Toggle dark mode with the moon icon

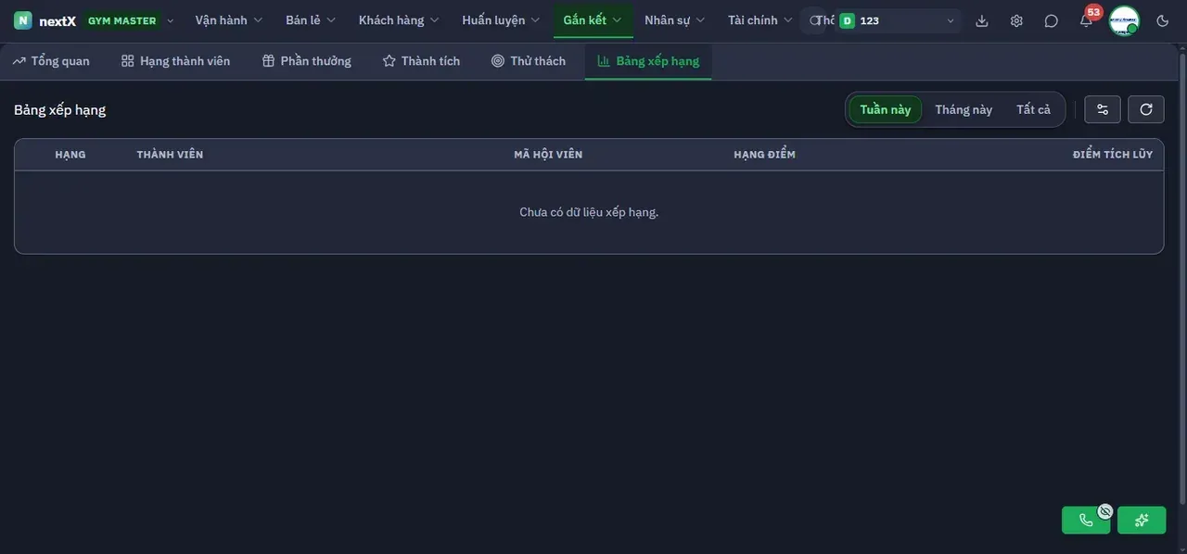(x=1163, y=20)
